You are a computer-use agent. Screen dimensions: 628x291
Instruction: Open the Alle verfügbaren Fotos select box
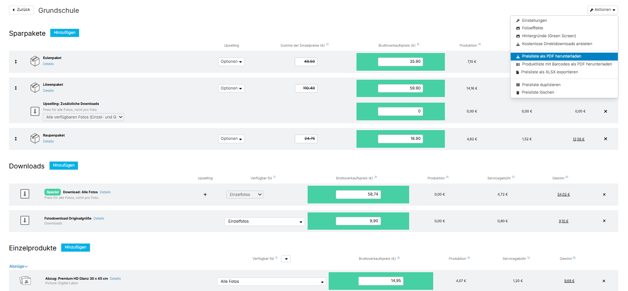tap(83, 117)
